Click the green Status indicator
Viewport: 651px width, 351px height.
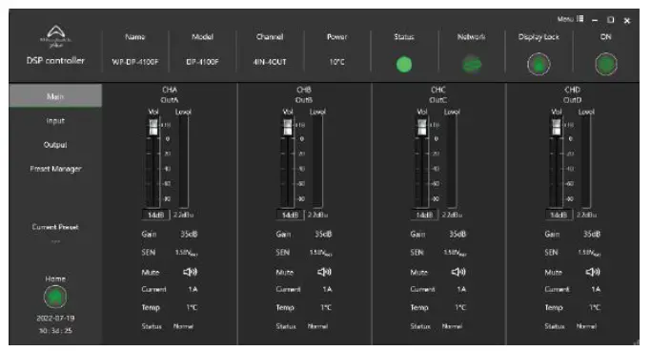click(404, 65)
